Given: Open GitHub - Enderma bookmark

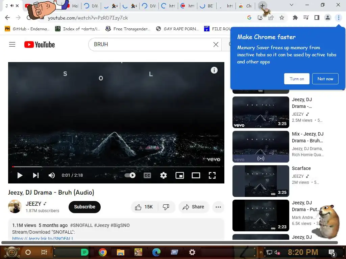Looking at the screenshot, I should 28,29.
